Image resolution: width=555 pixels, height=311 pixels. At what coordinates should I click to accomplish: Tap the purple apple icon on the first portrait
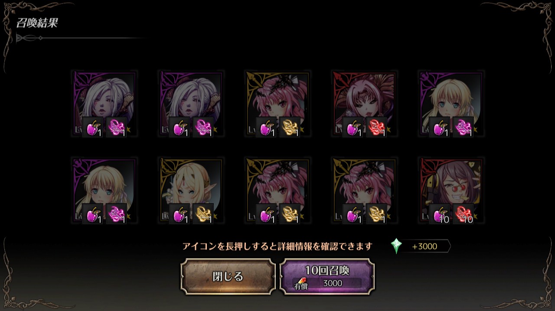pyautogui.click(x=93, y=128)
